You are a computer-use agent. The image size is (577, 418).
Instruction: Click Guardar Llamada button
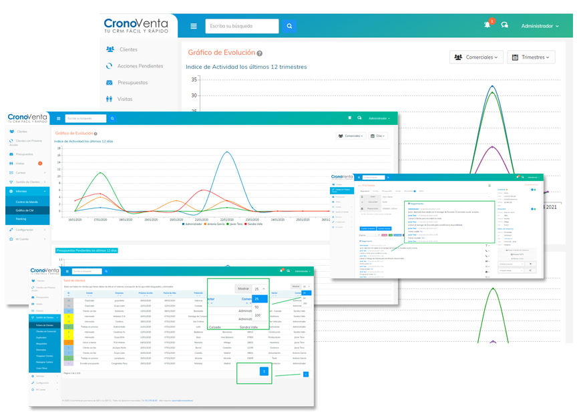pyautogui.click(x=384, y=228)
